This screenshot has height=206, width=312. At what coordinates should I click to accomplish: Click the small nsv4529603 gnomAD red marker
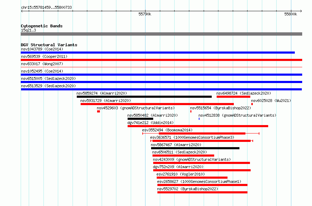click(x=99, y=111)
